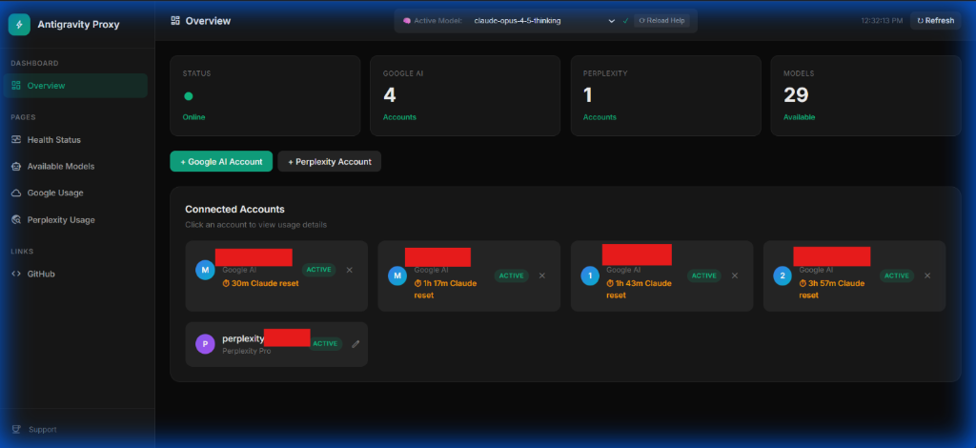Click the green checkmark next to model selector
Screen dimensions: 976x448
pyautogui.click(x=625, y=21)
